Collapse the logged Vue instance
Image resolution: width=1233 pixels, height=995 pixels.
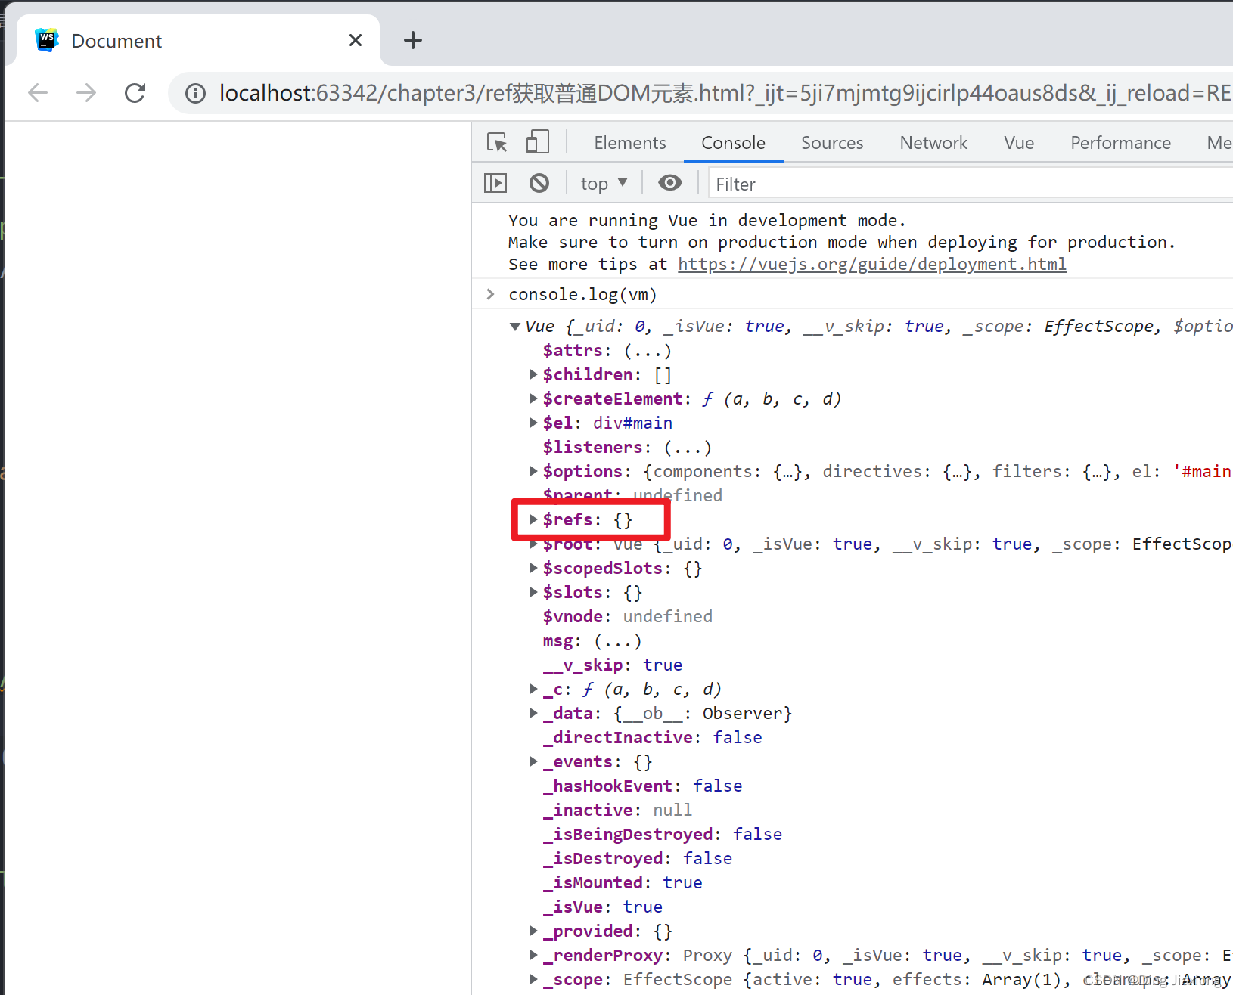tap(514, 326)
